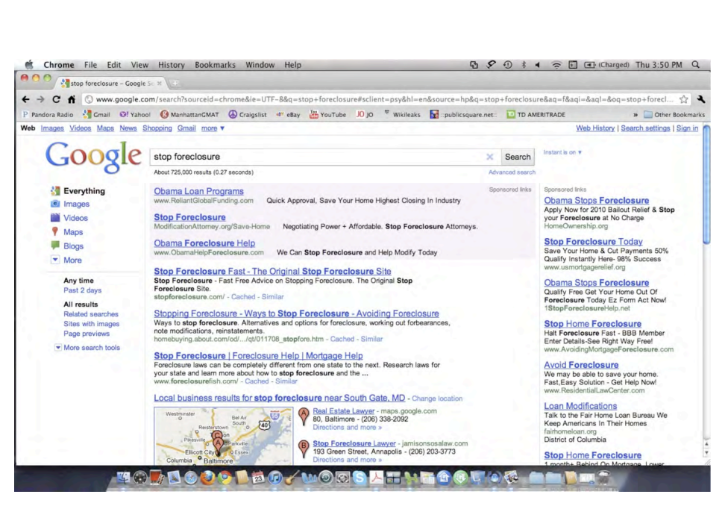Open the new tab button

175,84
